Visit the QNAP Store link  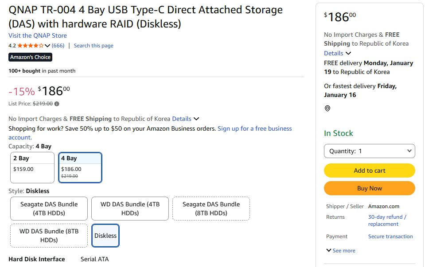click(x=38, y=35)
